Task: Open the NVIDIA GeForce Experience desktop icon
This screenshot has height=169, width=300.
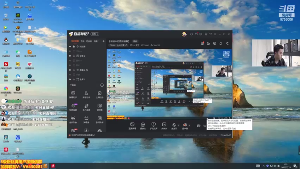Action: pos(18,18)
